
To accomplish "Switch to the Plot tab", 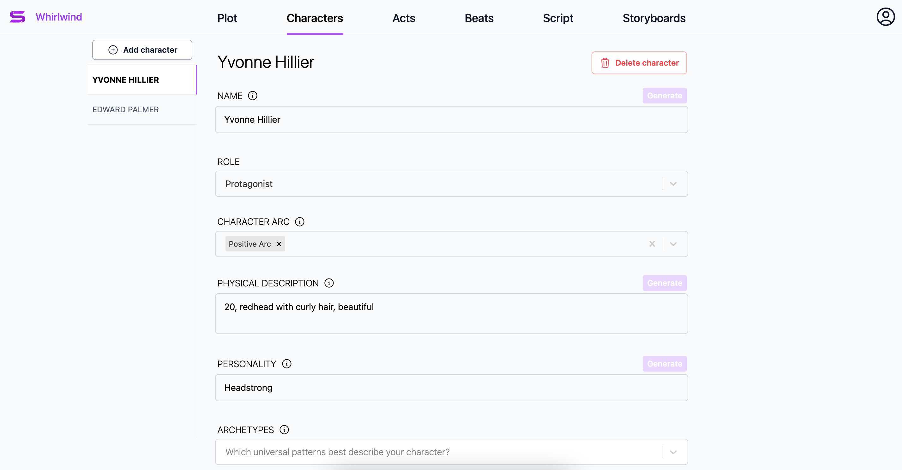I will [x=227, y=18].
